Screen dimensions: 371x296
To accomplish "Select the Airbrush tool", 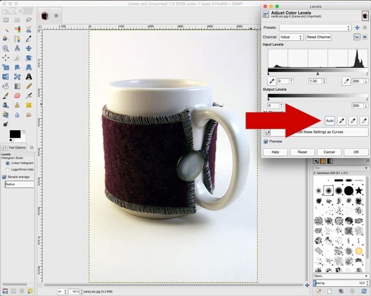I will click(28, 96).
